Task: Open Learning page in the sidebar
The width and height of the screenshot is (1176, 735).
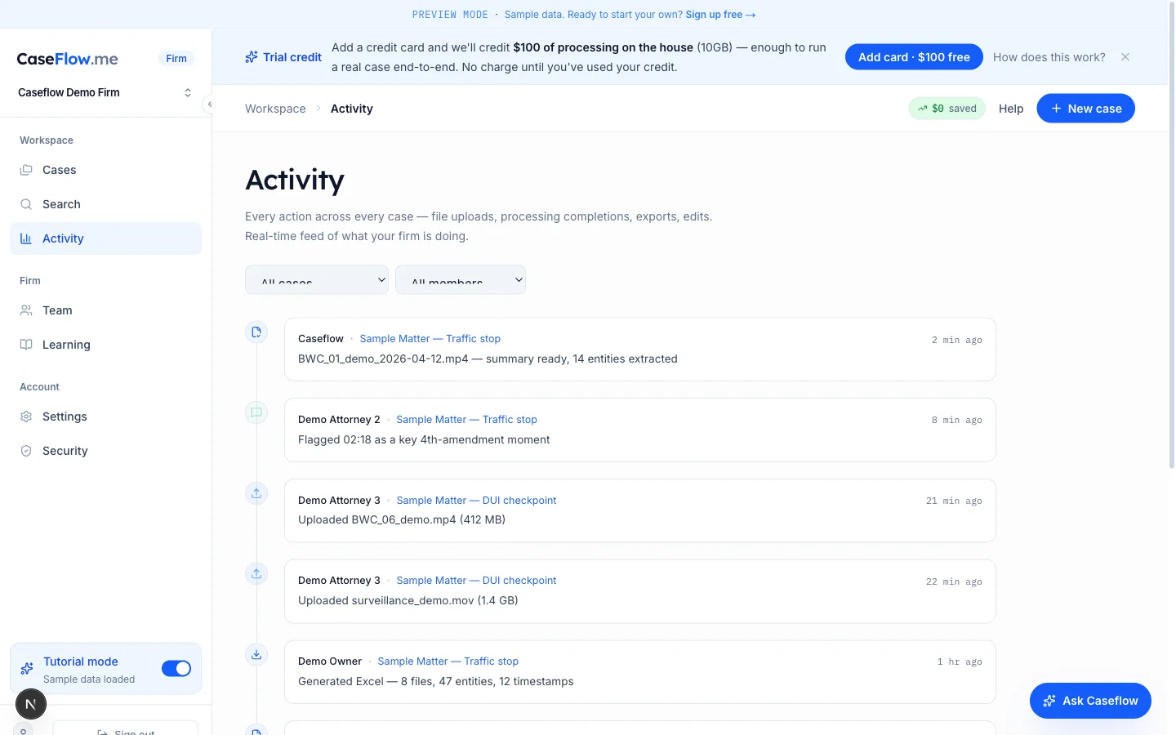Action: (x=105, y=345)
